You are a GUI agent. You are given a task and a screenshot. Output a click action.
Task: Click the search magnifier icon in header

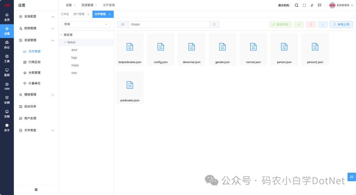297,5
